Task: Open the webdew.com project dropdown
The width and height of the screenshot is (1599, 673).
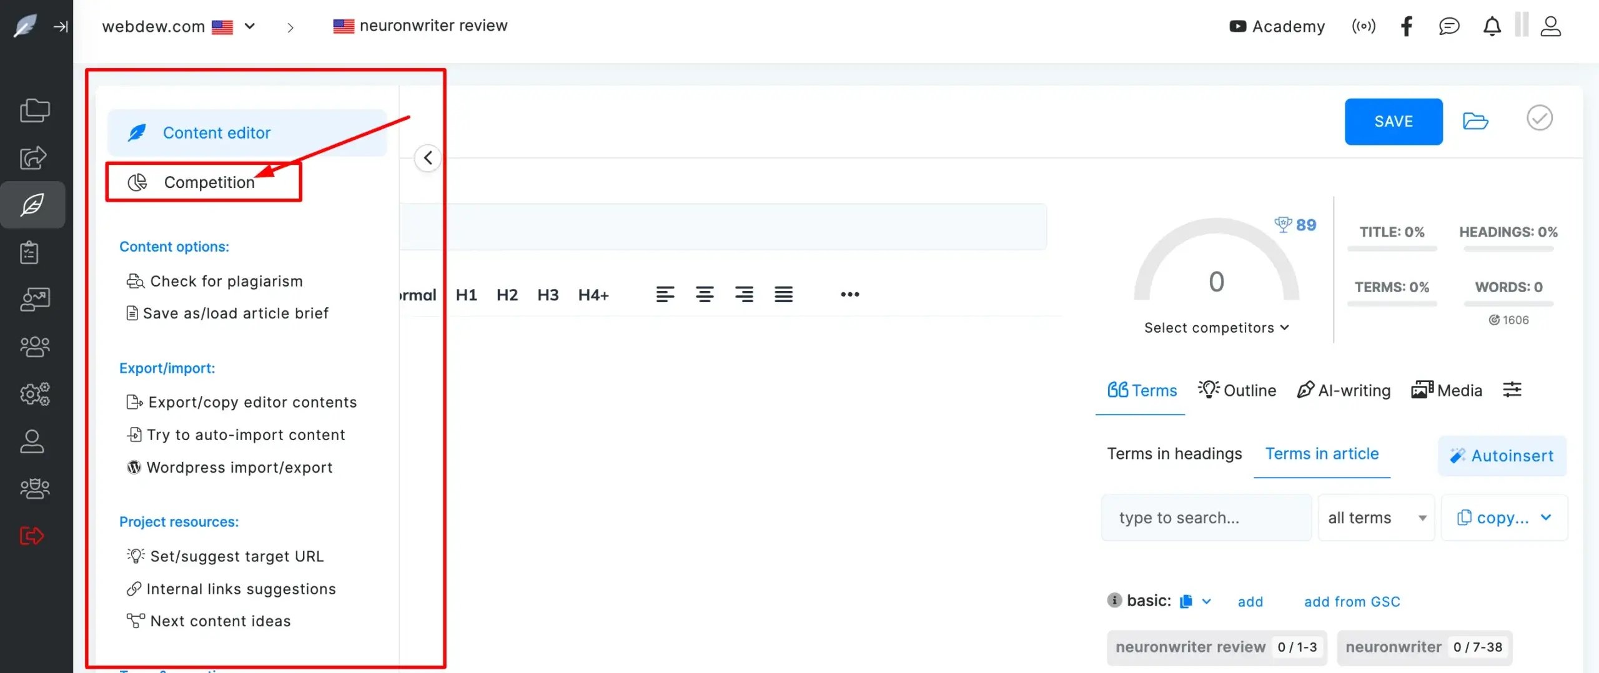Action: click(250, 26)
